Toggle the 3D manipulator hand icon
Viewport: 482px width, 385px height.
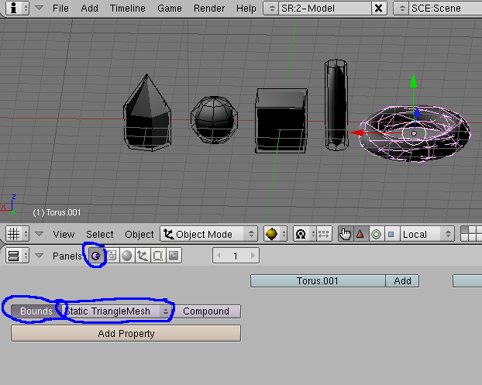[x=346, y=234]
